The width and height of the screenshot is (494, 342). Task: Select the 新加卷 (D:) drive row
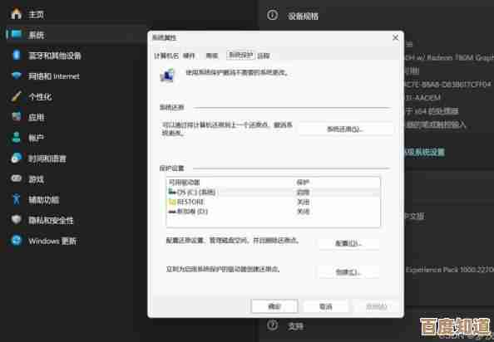pyautogui.click(x=273, y=212)
